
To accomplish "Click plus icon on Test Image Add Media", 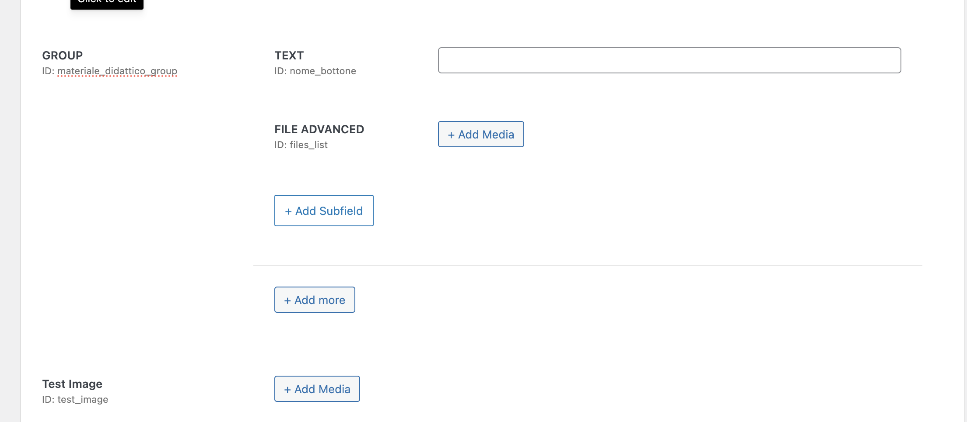I will pos(287,390).
